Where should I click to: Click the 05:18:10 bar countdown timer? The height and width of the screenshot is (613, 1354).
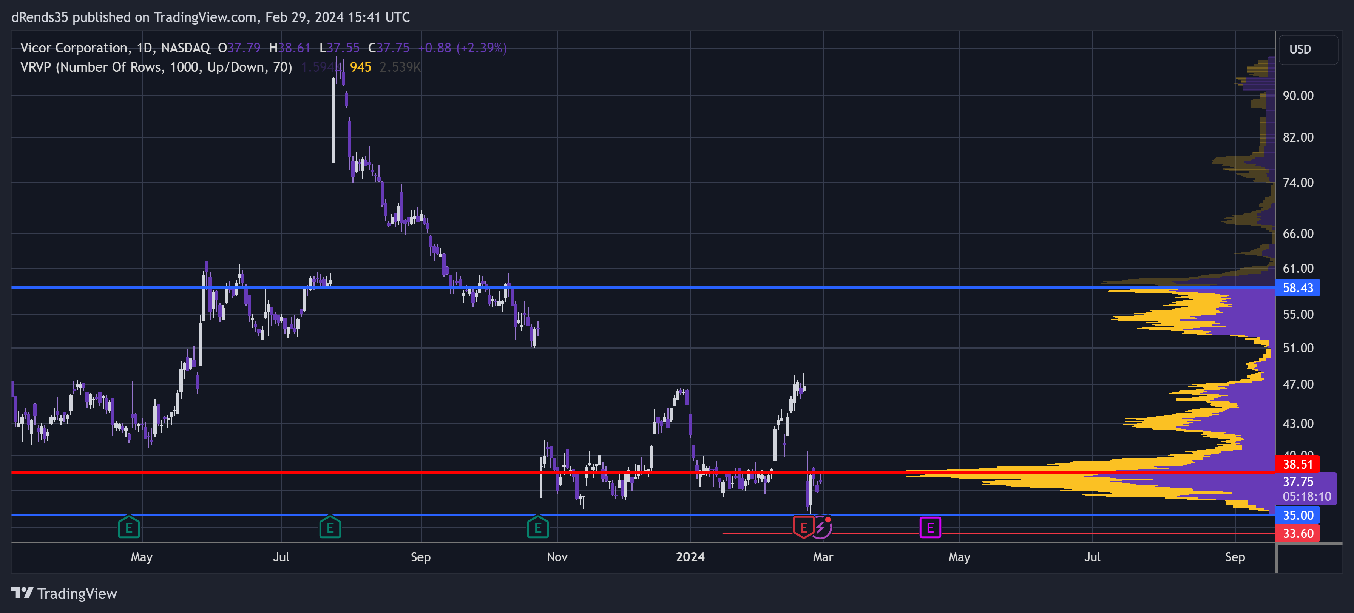[x=1307, y=496]
